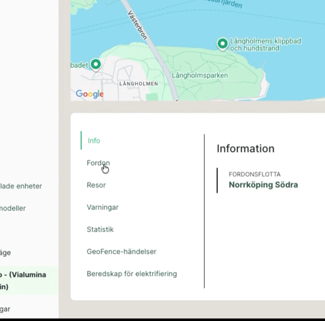Viewport: 325px width, 321px height.
Task: Switch to the Fordon tab
Action: (98, 163)
